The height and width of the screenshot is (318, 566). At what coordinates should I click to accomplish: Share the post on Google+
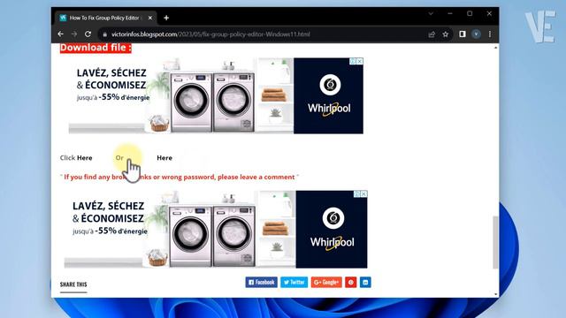326,282
